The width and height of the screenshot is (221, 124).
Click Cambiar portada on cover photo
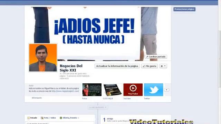click(x=156, y=56)
